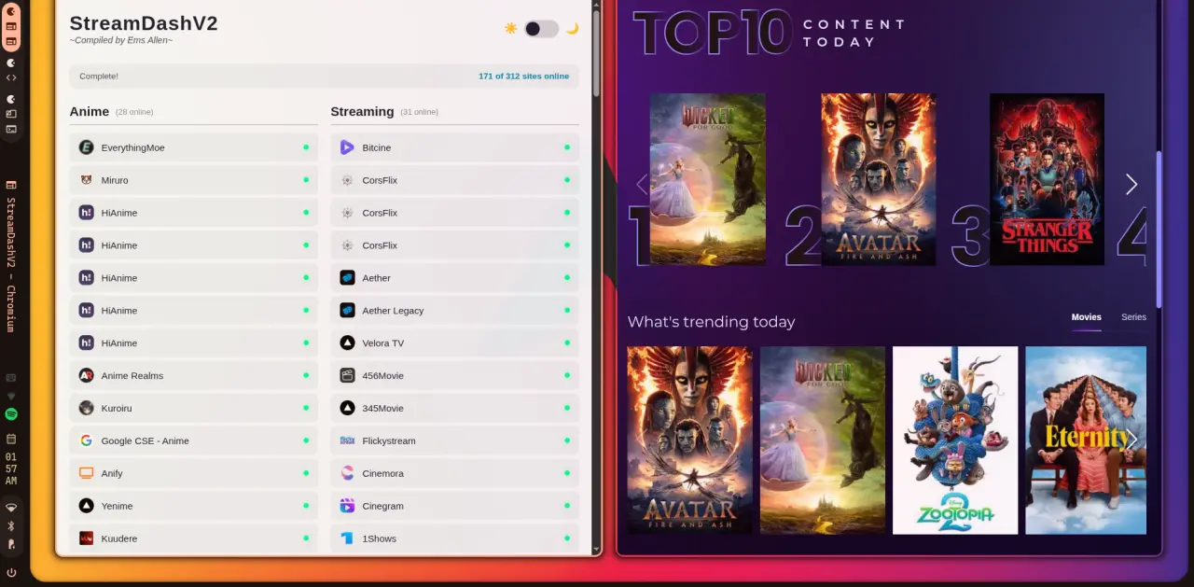
Task: Open the Stranger Things poster ranked 3
Action: 1047,179
